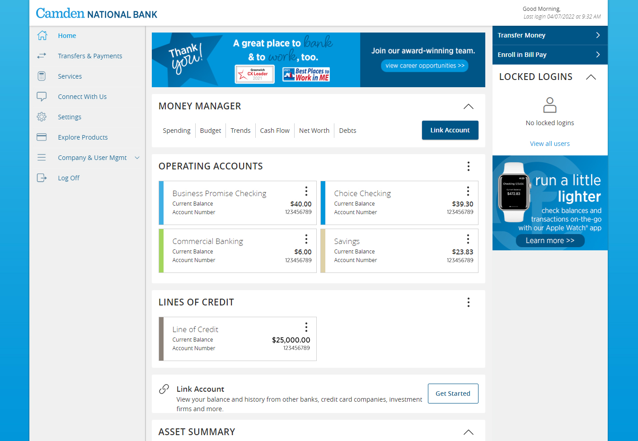Select Services menu item
The height and width of the screenshot is (441, 638).
70,76
